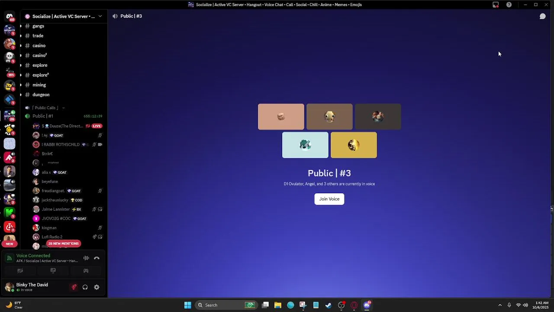Click the LIVE badge next to Duuze
The image size is (554, 312).
(97, 126)
